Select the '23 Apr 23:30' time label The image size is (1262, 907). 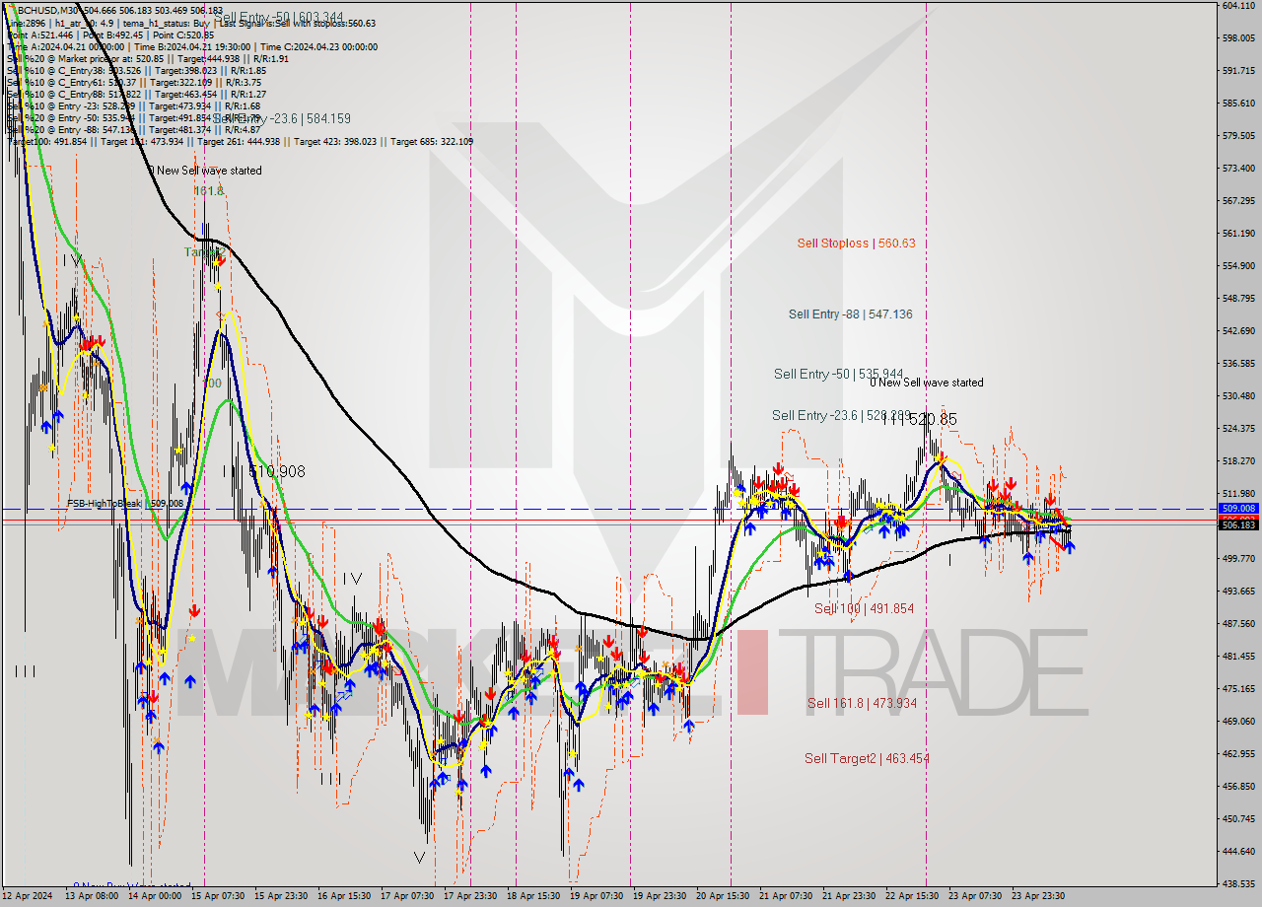click(x=1037, y=896)
